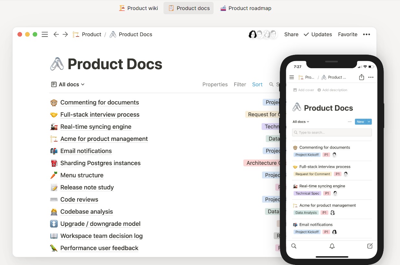Tap the compose new page icon on phone
This screenshot has height=265, width=400.
(x=370, y=246)
